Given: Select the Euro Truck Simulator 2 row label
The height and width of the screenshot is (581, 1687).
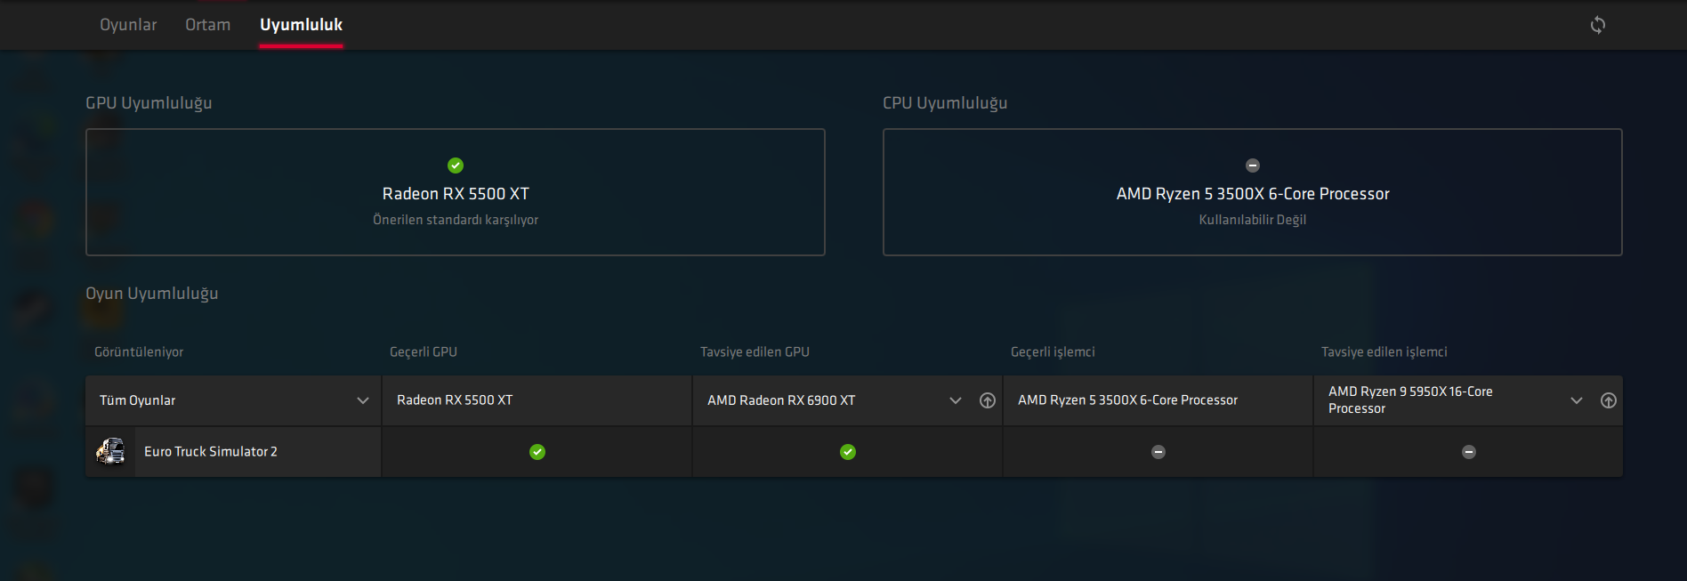Looking at the screenshot, I should [211, 452].
